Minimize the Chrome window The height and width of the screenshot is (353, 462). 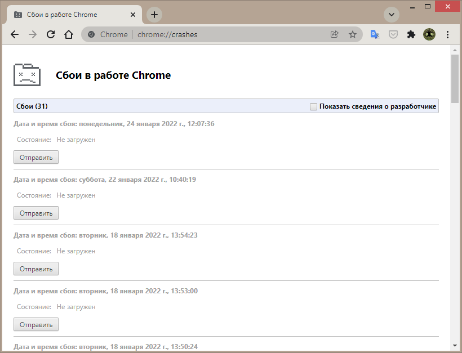pos(412,7)
